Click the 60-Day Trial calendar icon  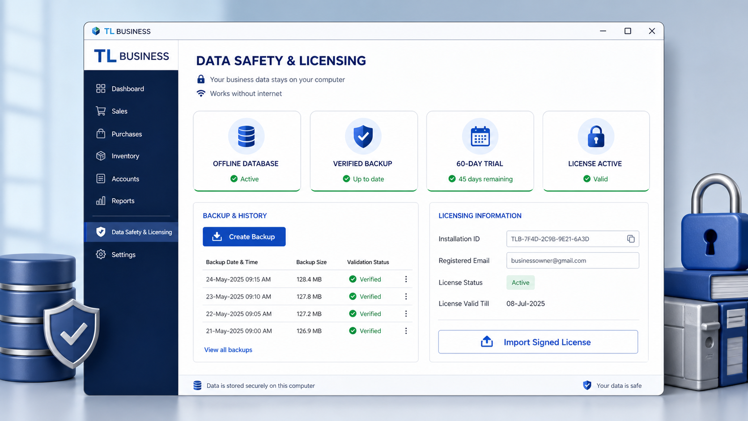pyautogui.click(x=480, y=136)
